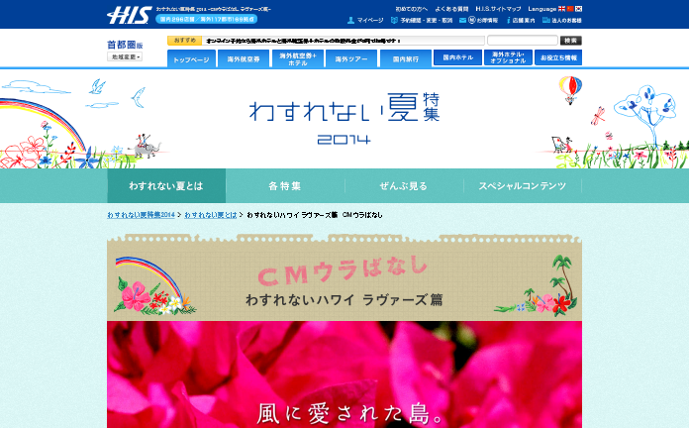Select ぜんぶ見る in teal menu
Image resolution: width=689 pixels, height=428 pixels.
[404, 185]
